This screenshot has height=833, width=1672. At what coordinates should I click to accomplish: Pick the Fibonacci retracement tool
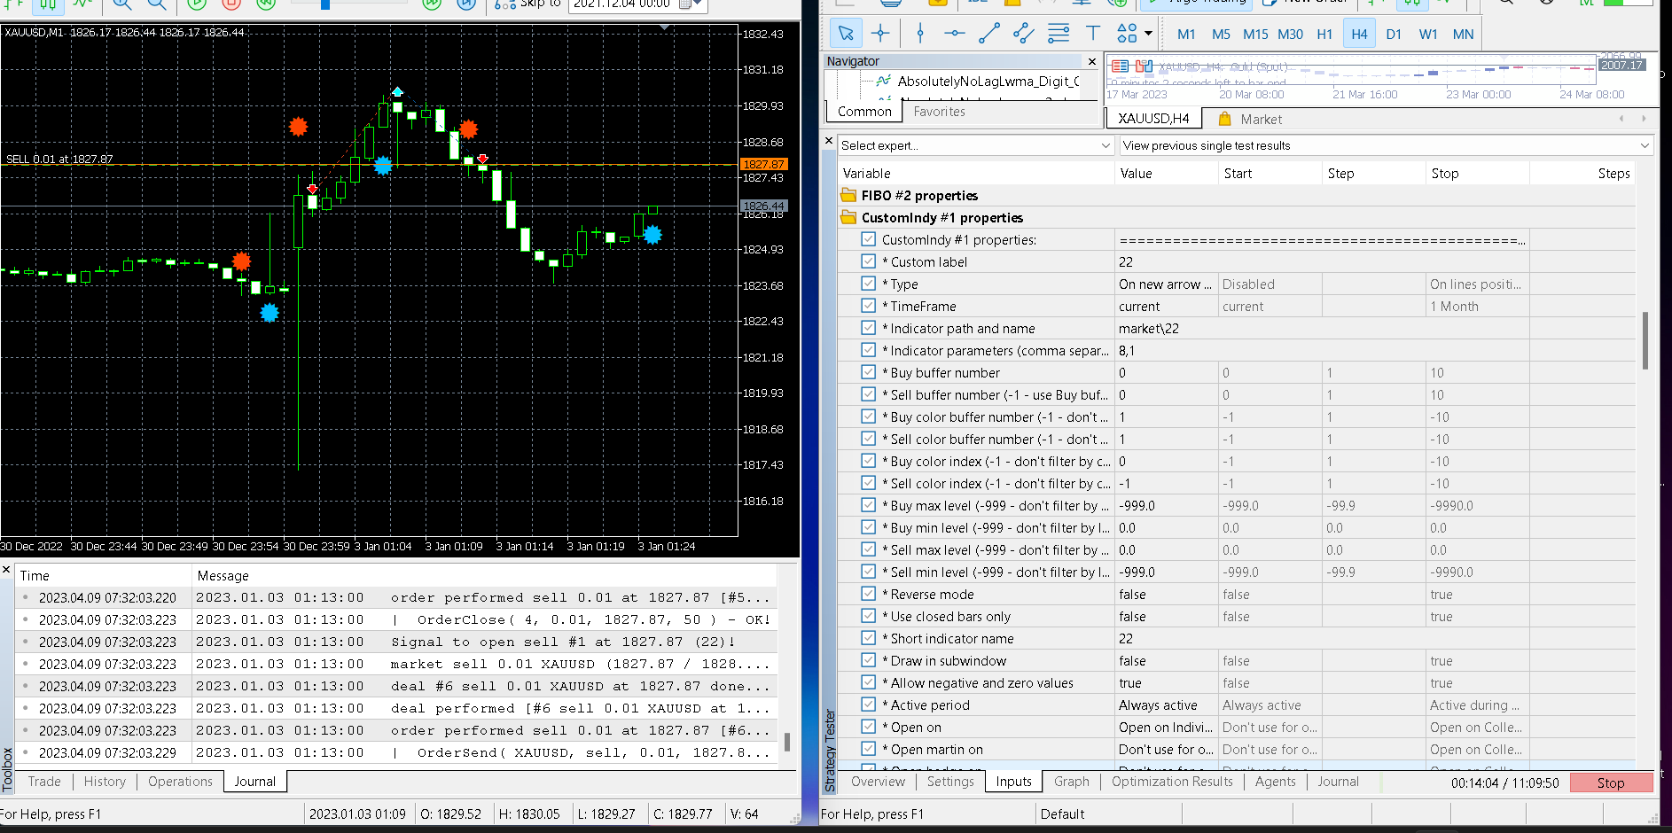point(1059,34)
